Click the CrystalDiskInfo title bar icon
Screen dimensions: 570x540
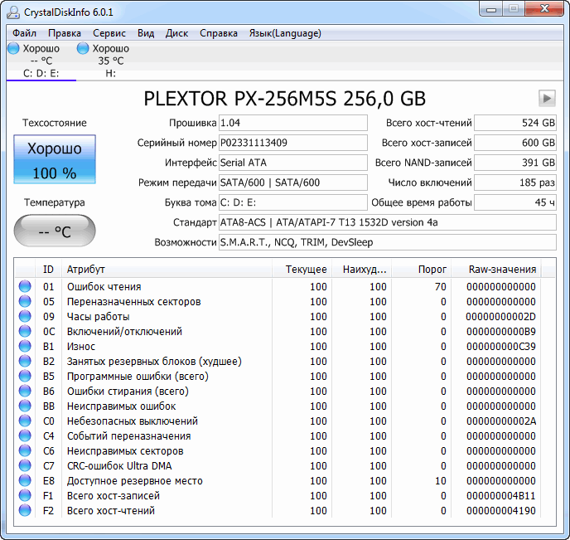point(13,12)
